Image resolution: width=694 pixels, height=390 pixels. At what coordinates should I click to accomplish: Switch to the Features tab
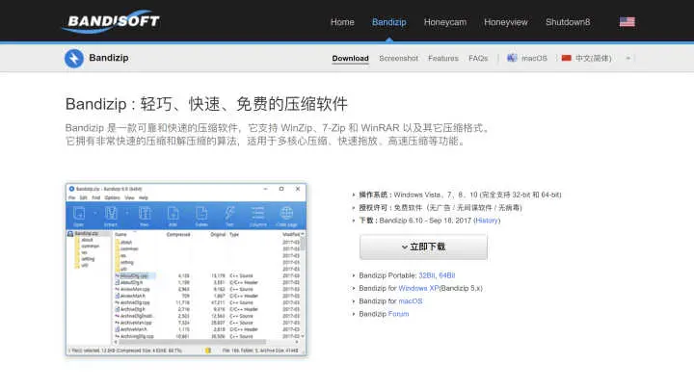coord(443,59)
